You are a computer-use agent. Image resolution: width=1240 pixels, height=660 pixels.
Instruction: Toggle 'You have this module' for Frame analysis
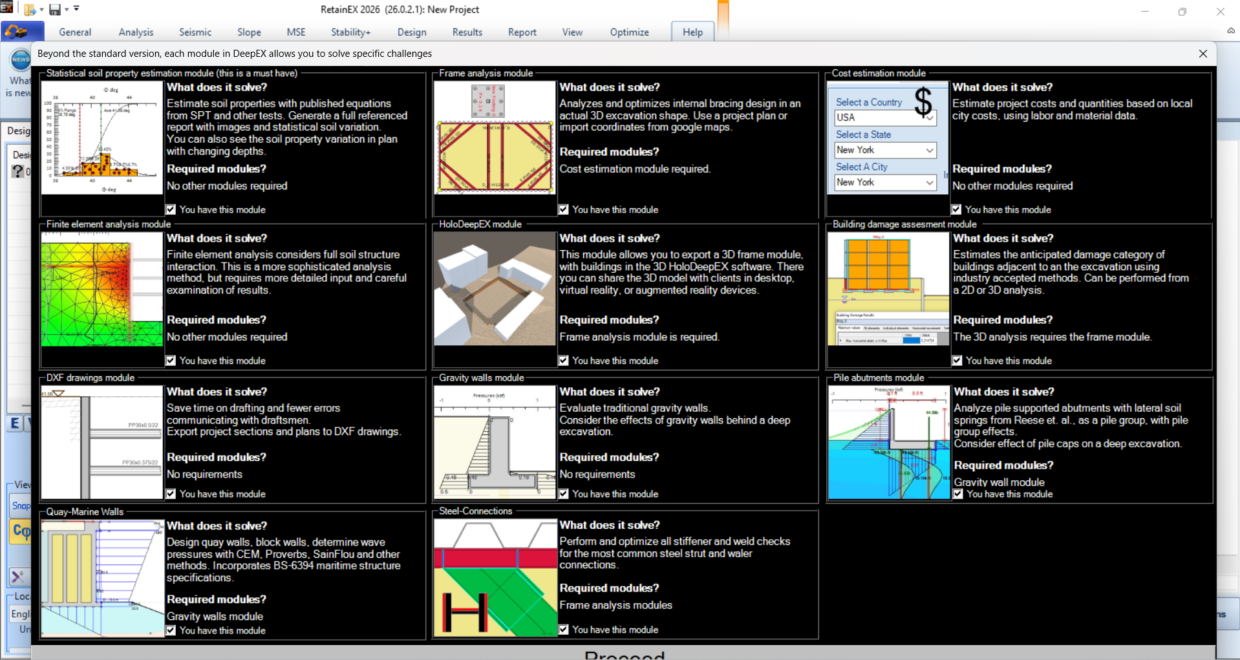564,209
